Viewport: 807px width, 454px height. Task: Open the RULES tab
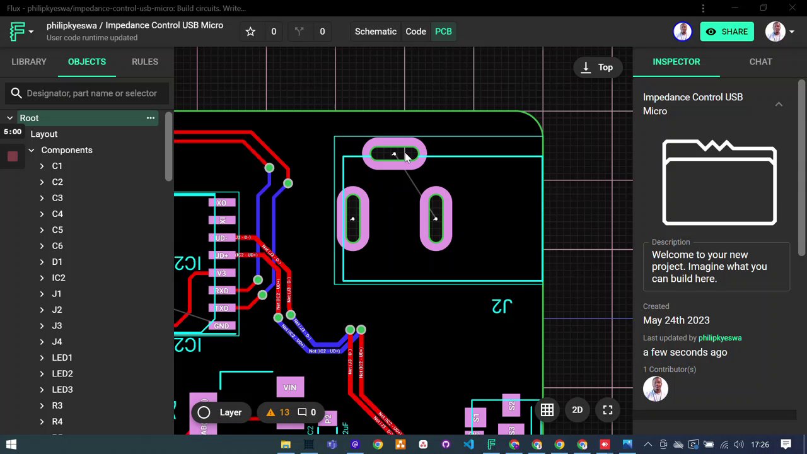point(144,62)
